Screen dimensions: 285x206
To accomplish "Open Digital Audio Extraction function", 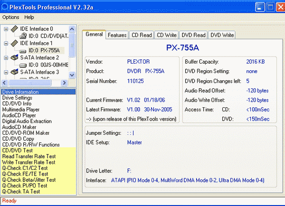I will [x=38, y=121].
